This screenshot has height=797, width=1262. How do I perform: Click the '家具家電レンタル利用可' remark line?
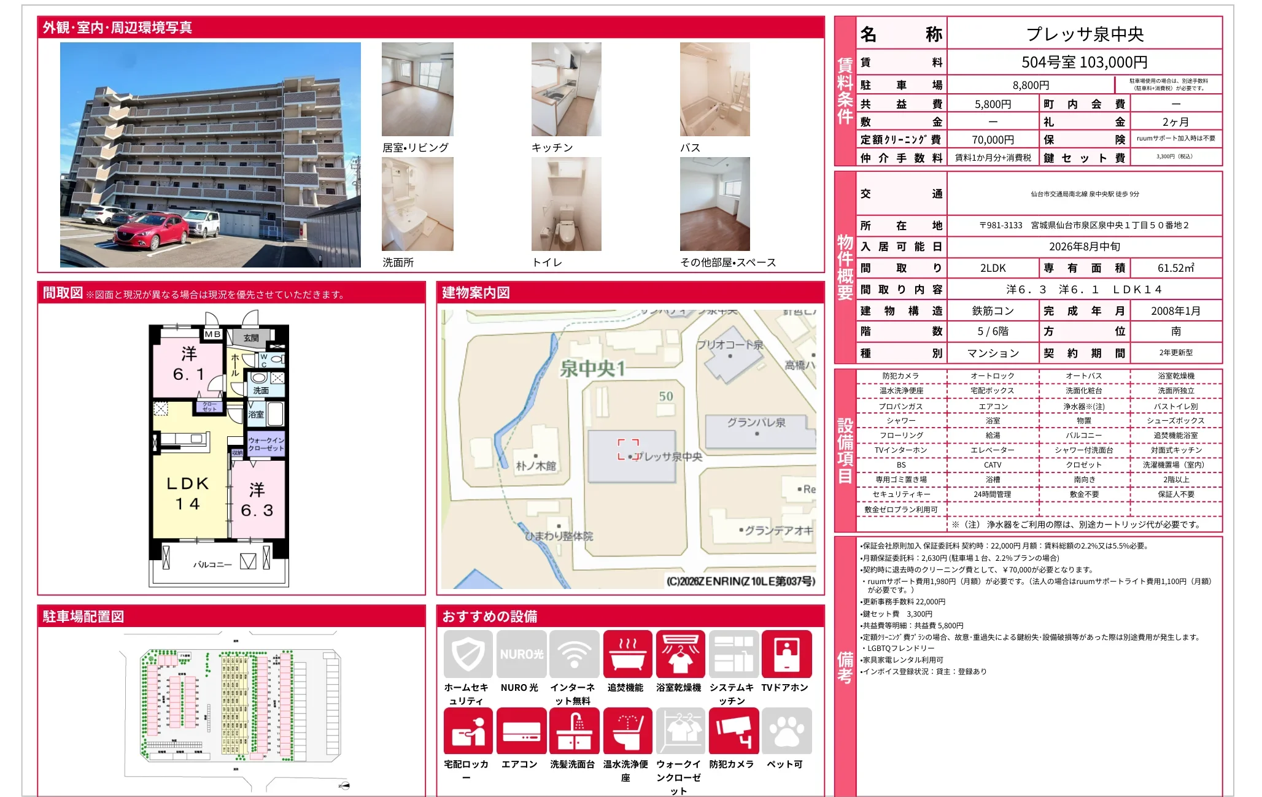[x=902, y=660]
